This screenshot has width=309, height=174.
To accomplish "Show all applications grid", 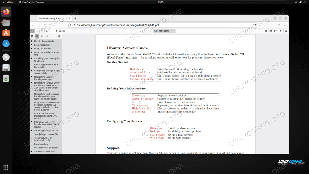I will (x=6, y=168).
